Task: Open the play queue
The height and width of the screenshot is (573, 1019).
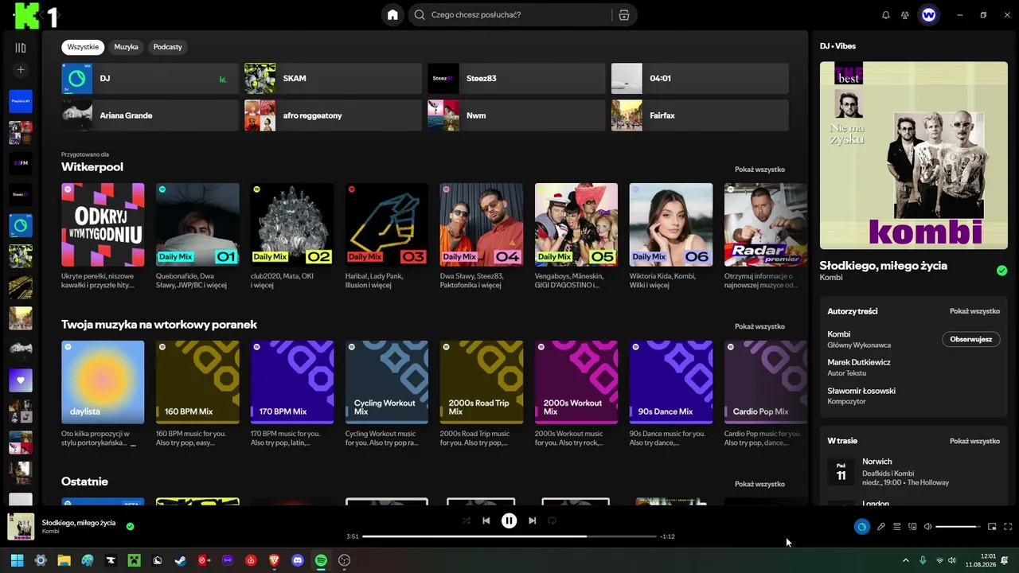Action: (x=896, y=526)
